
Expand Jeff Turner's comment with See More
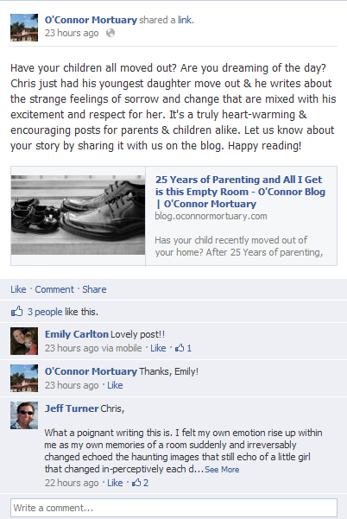pyautogui.click(x=222, y=470)
